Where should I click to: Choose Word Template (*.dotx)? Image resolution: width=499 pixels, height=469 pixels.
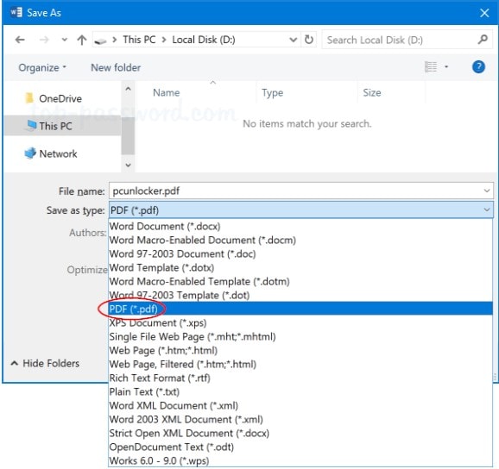[x=300, y=268]
